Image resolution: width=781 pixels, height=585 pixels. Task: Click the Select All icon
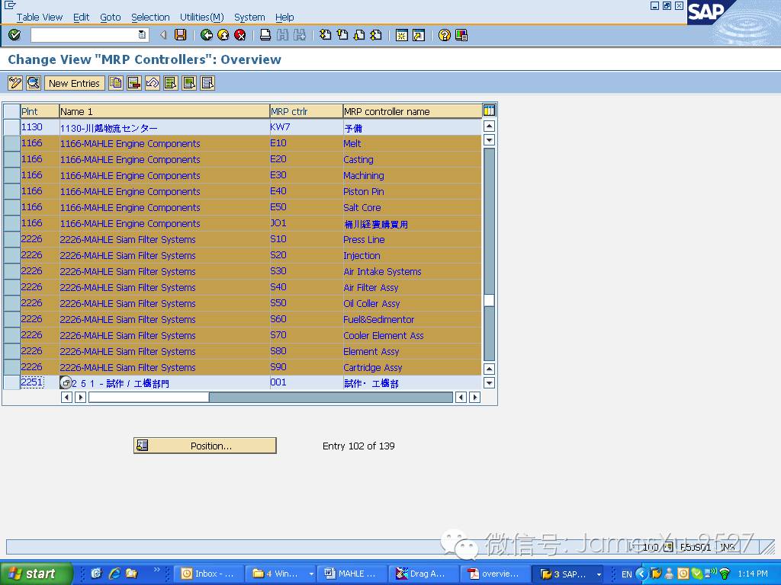pyautogui.click(x=171, y=83)
